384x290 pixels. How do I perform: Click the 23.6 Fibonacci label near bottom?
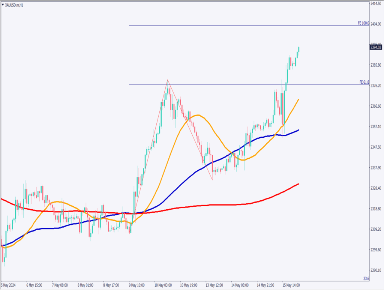[366, 278]
